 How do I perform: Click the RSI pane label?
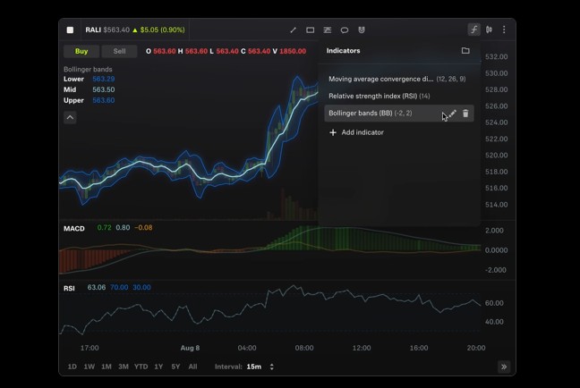[69, 288]
